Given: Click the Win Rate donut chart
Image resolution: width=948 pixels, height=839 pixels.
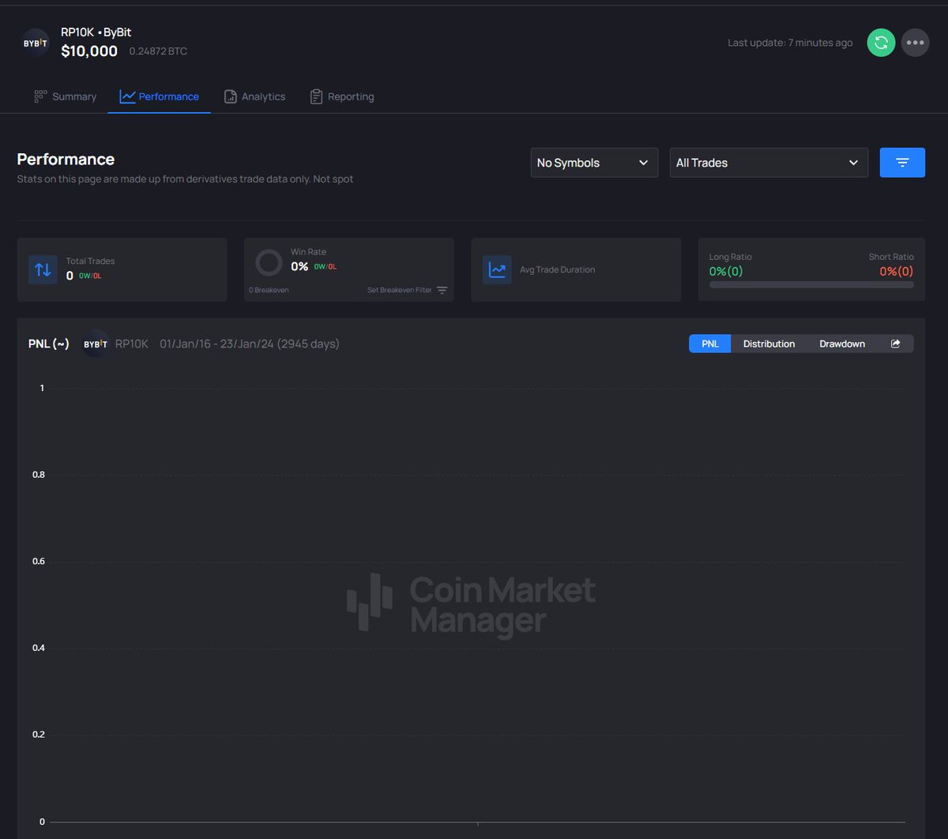Looking at the screenshot, I should coord(269,263).
